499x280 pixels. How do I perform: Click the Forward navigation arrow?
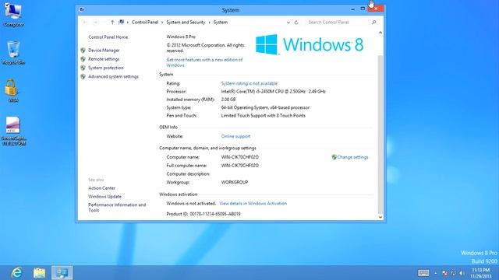(95, 23)
